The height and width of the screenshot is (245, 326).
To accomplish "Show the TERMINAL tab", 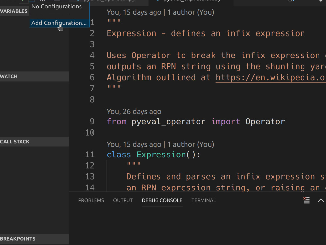I will point(203,200).
